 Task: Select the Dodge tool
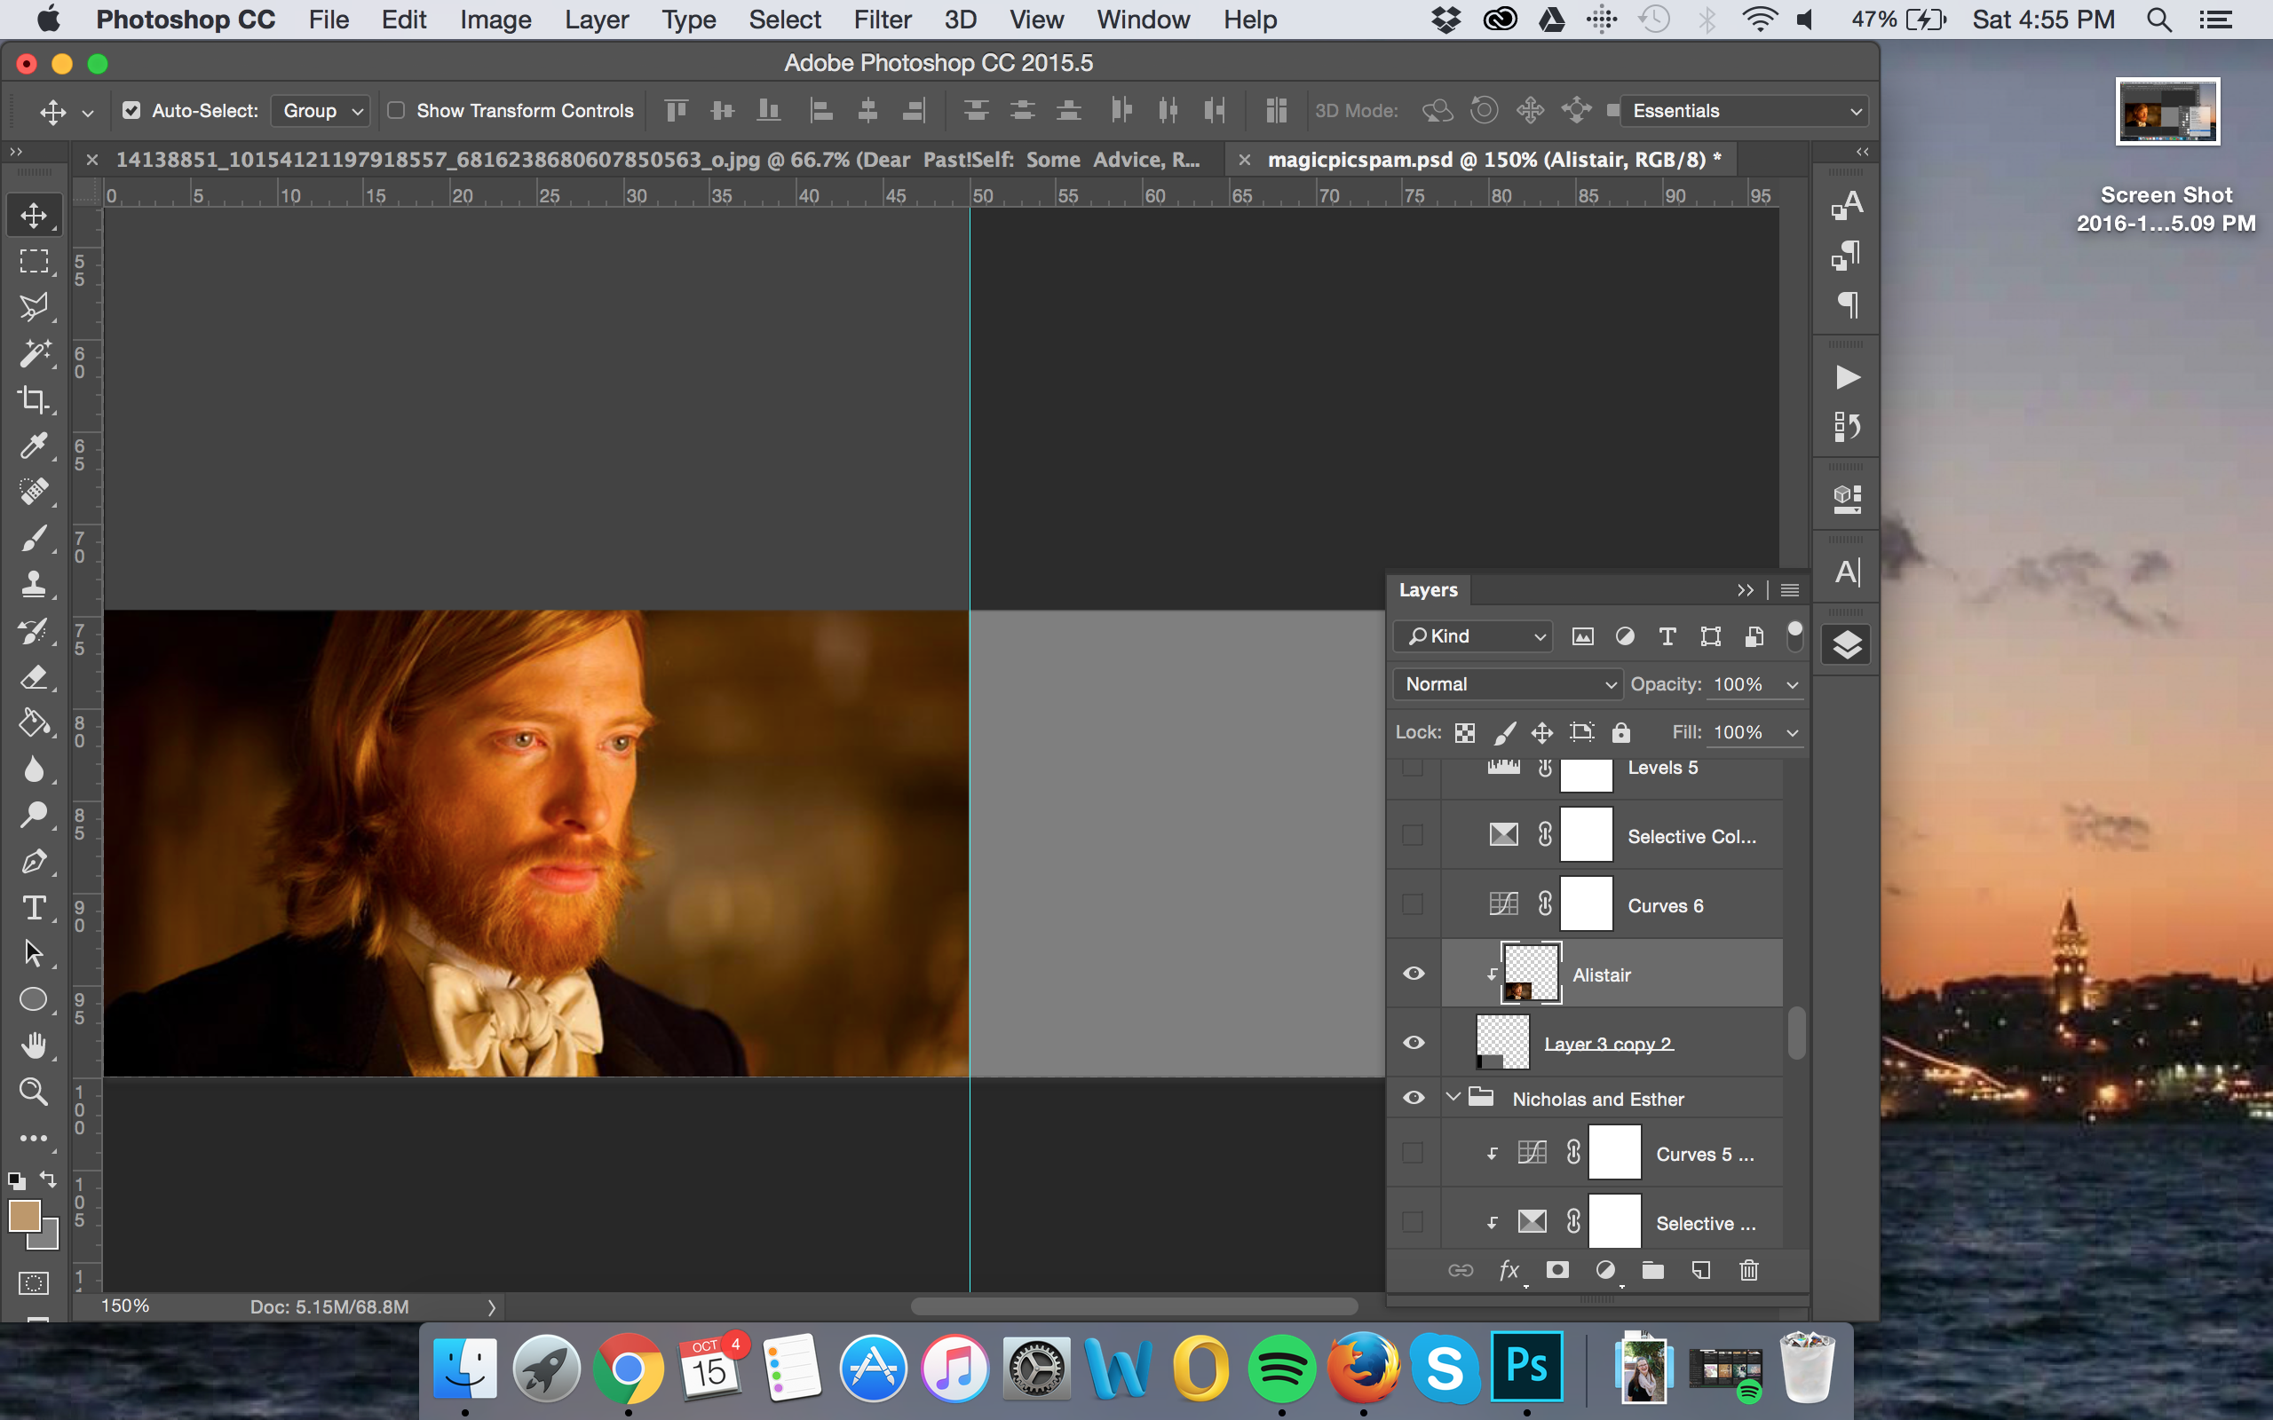coord(34,816)
